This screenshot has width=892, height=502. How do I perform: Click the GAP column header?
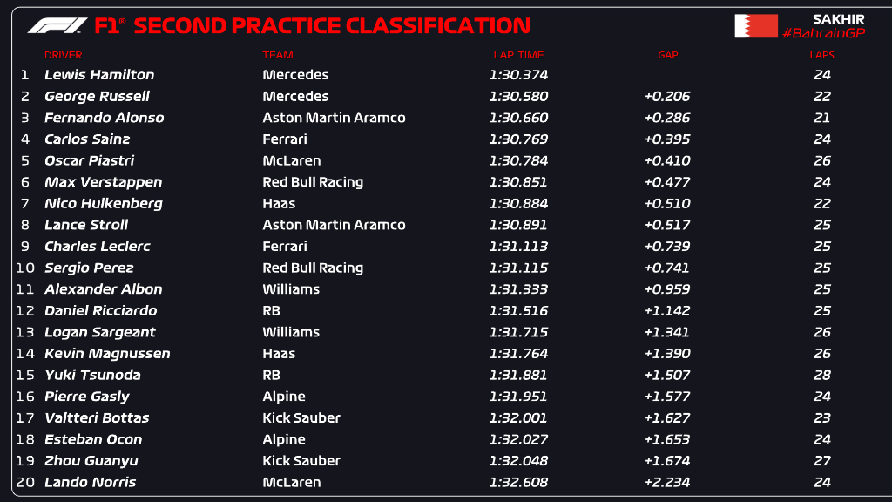point(667,55)
